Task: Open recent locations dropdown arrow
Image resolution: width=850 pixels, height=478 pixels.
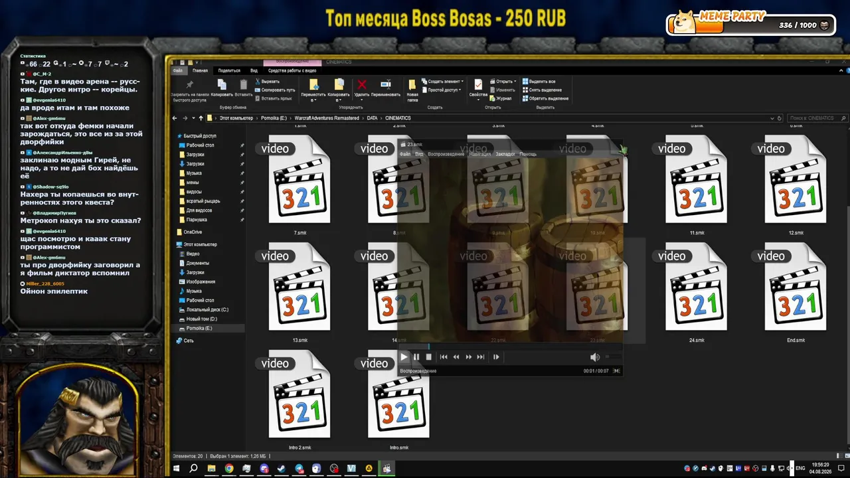Action: 193,118
